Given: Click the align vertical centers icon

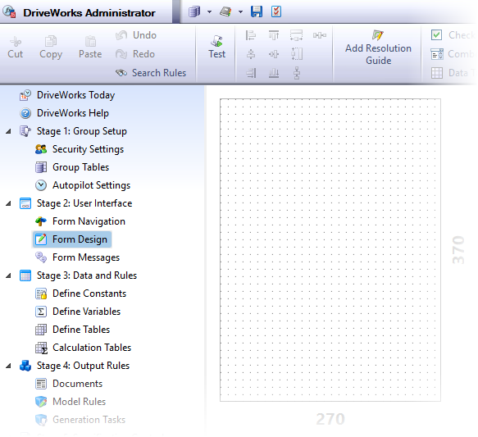Looking at the screenshot, I should (274, 54).
